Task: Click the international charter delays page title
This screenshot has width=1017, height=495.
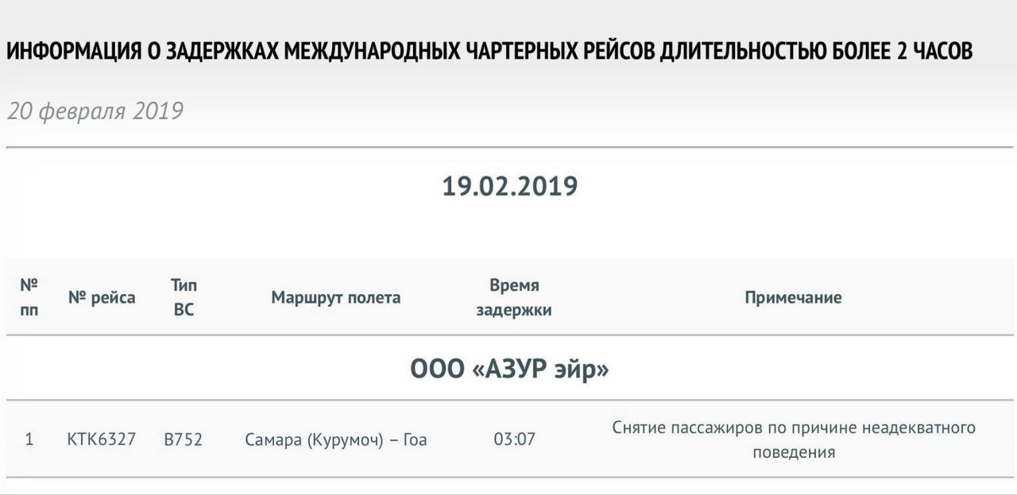Action: (x=489, y=52)
